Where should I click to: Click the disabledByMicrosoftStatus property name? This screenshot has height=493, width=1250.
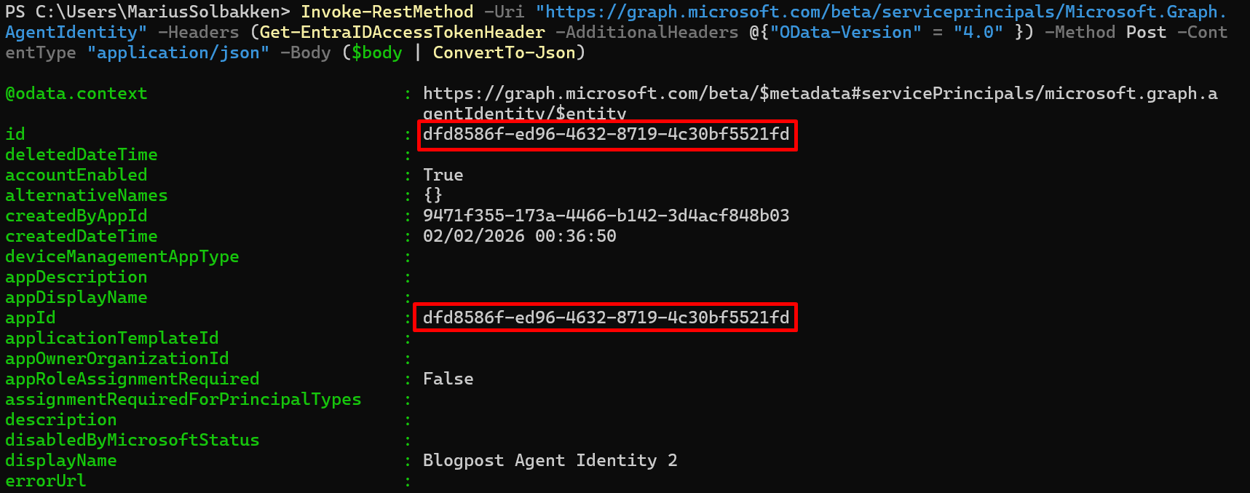(x=132, y=441)
